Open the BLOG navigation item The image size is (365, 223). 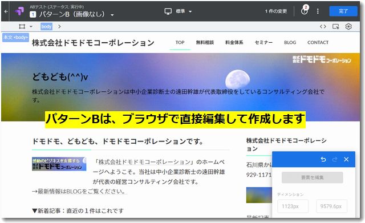290,42
